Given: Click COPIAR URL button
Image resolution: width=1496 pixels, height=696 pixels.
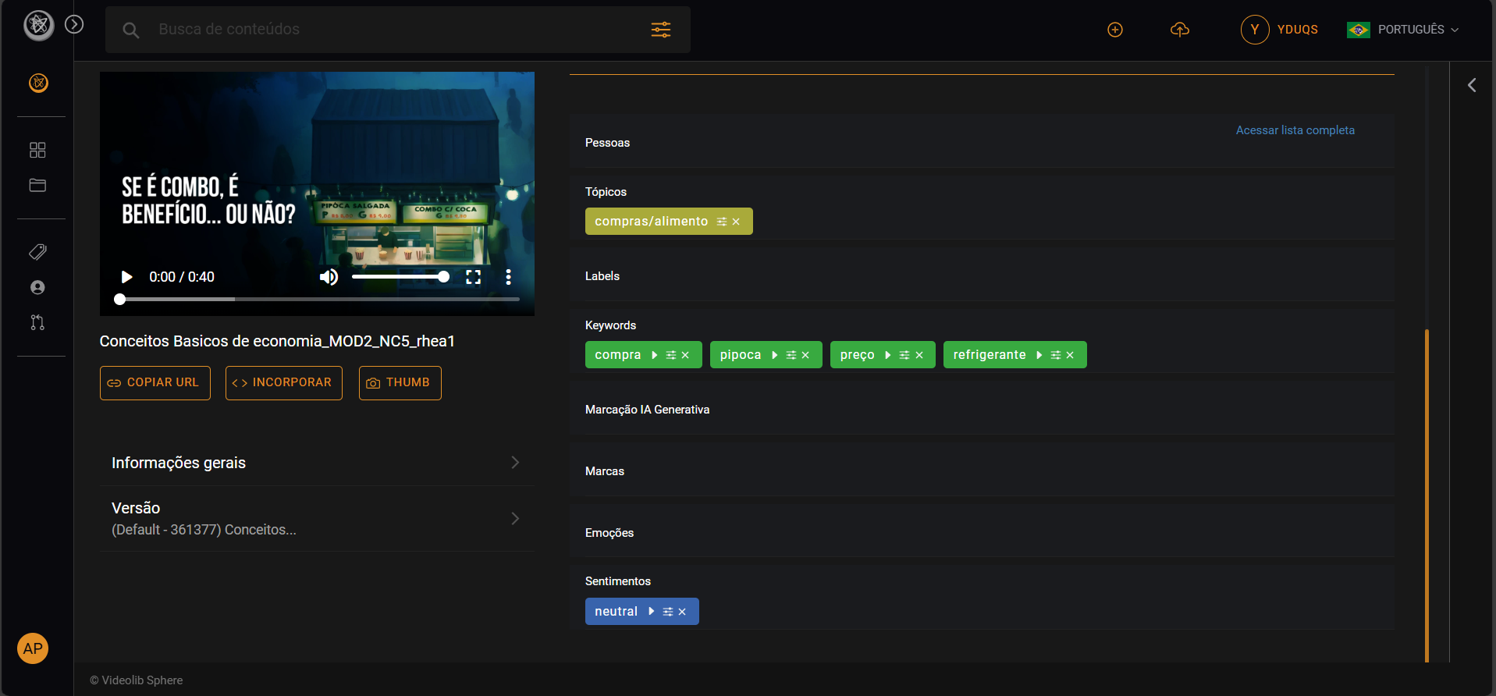Looking at the screenshot, I should [x=155, y=383].
